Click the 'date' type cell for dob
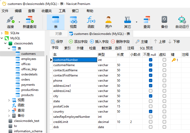Screen dimensions: 190x133 click(107, 127)
